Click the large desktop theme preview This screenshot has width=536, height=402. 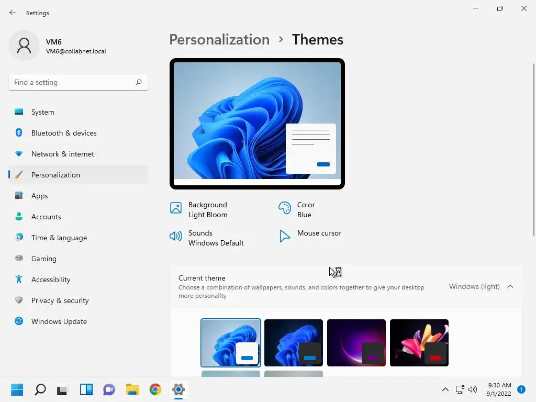[x=257, y=124]
